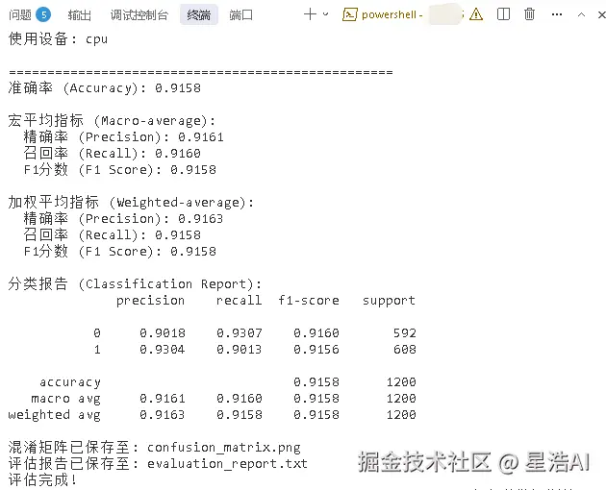Open the 调试控制台 debug console tab
This screenshot has height=490, width=606.
click(139, 15)
